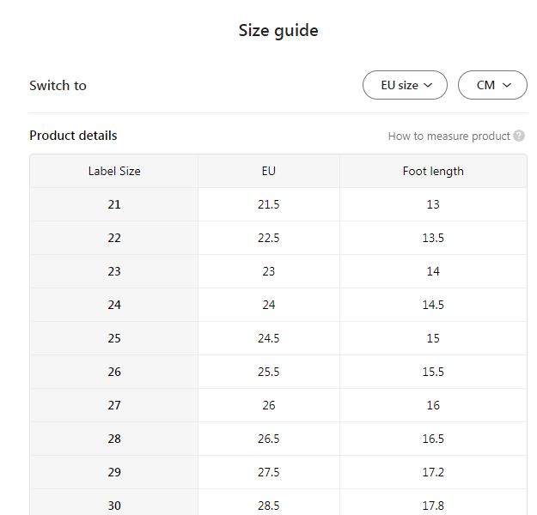Viewport: 537px width, 515px height.
Task: Click the EU 22.5 cell
Action: 269,238
